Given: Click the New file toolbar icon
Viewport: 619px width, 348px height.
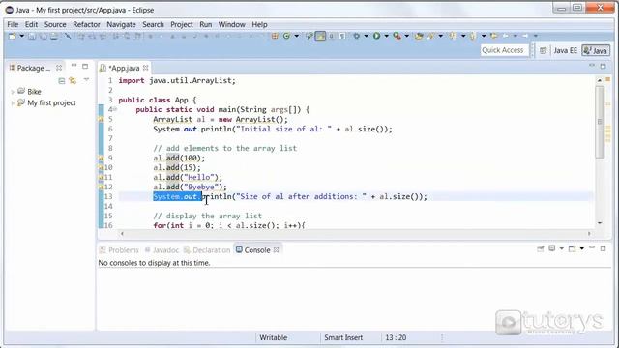Looking at the screenshot, I should 13,36.
